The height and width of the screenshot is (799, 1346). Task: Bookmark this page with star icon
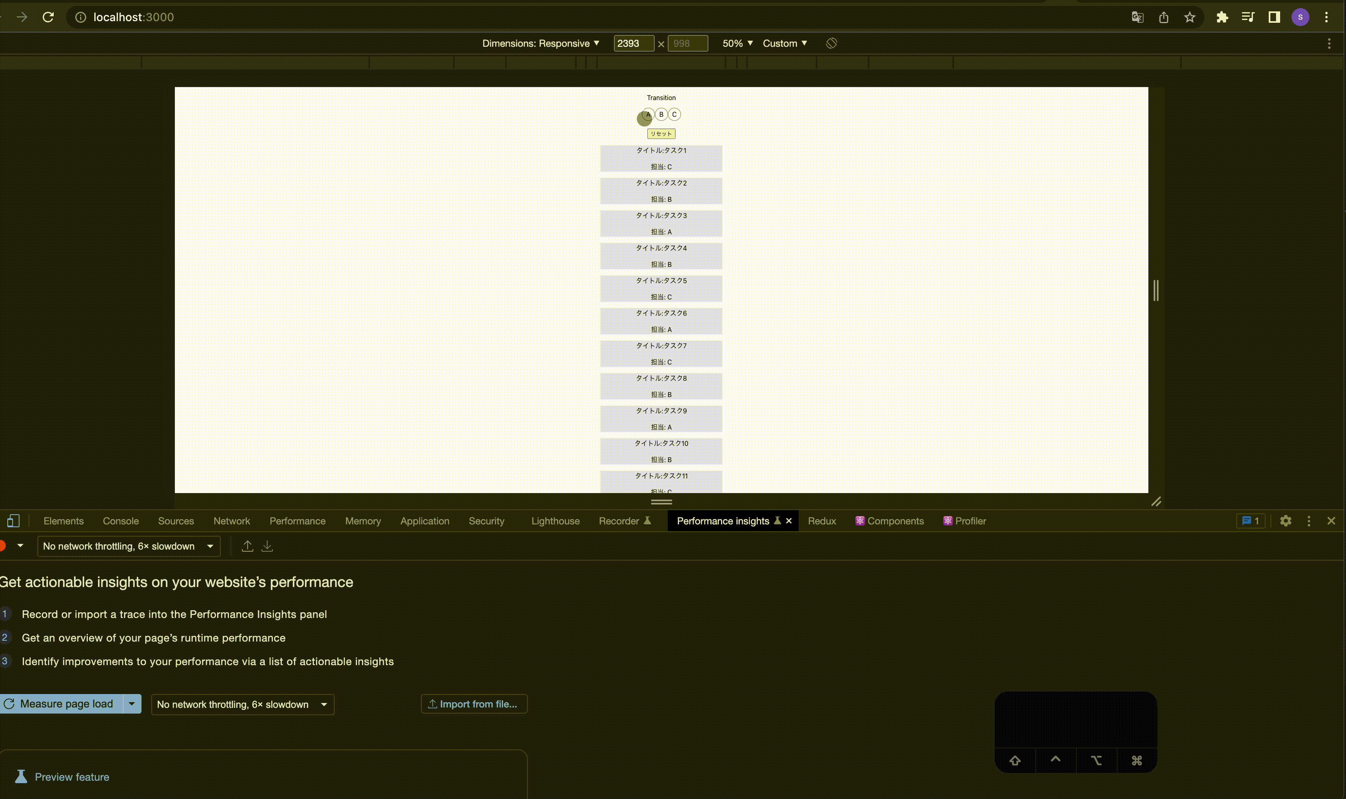point(1189,17)
